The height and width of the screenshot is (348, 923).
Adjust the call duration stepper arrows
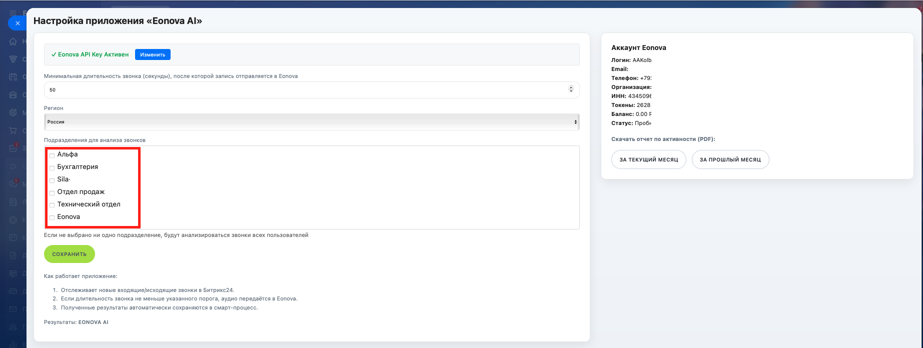click(571, 89)
